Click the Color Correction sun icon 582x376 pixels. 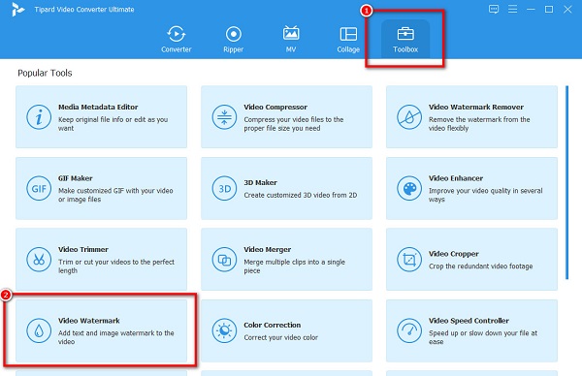pyautogui.click(x=224, y=330)
